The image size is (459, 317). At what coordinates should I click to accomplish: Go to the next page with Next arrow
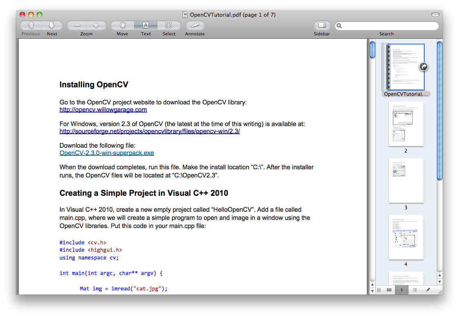[x=52, y=25]
